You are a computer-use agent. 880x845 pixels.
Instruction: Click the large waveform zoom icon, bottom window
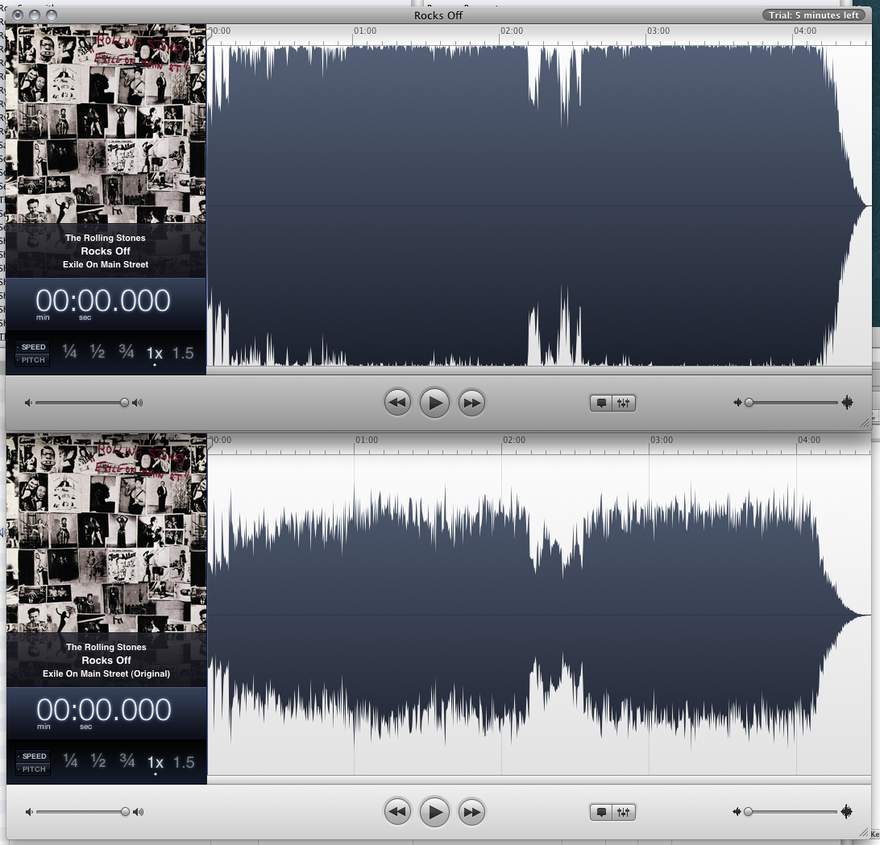[847, 812]
